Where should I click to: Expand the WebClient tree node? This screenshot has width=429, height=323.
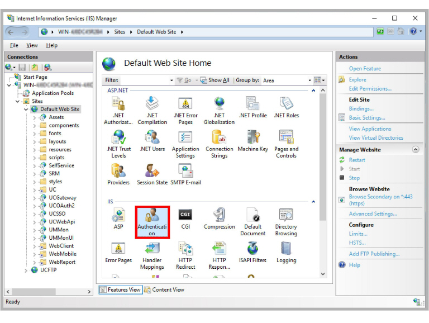coord(35,246)
